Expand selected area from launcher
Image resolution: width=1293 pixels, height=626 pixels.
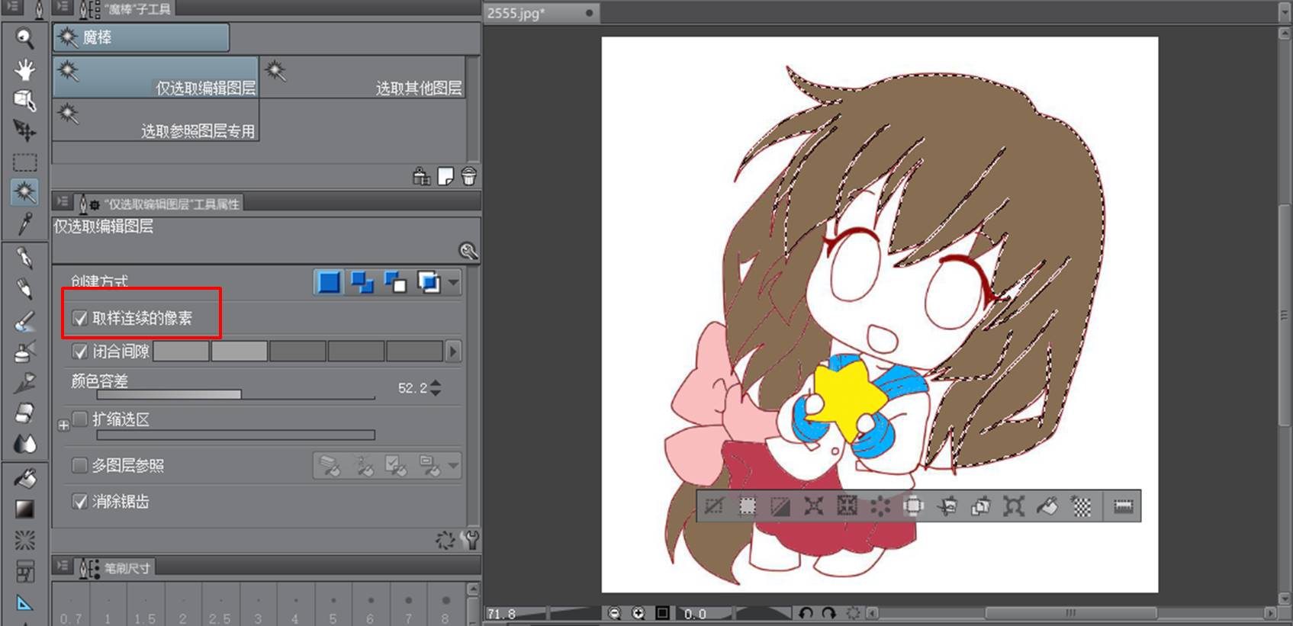813,506
